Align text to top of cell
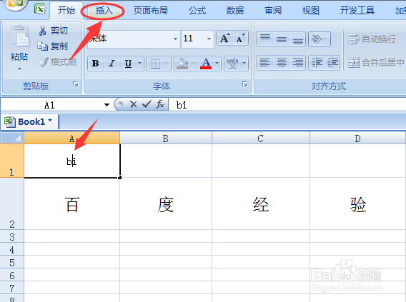The width and height of the screenshot is (406, 302). click(265, 39)
